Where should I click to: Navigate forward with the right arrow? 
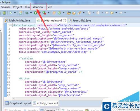pyautogui.click(x=121, y=13)
